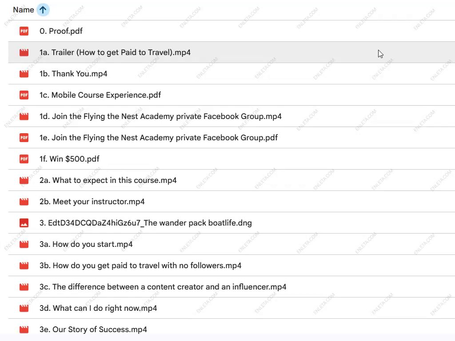
Task: Open 2a. What to expect in this course.mp4
Action: [108, 180]
